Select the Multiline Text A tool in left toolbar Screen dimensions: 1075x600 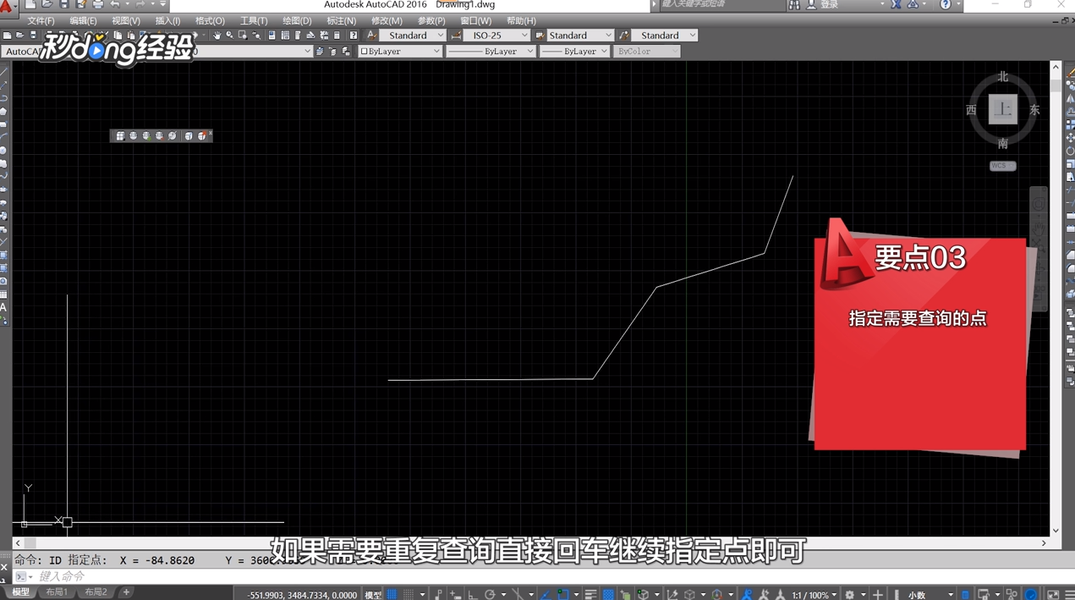[4, 308]
